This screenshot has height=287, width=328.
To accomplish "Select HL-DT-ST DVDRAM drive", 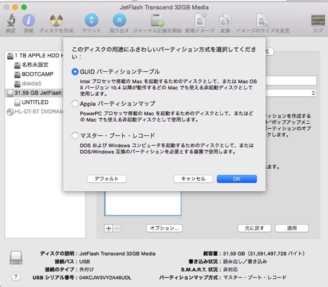I will point(34,112).
